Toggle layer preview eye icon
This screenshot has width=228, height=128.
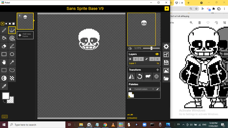pos(157,54)
